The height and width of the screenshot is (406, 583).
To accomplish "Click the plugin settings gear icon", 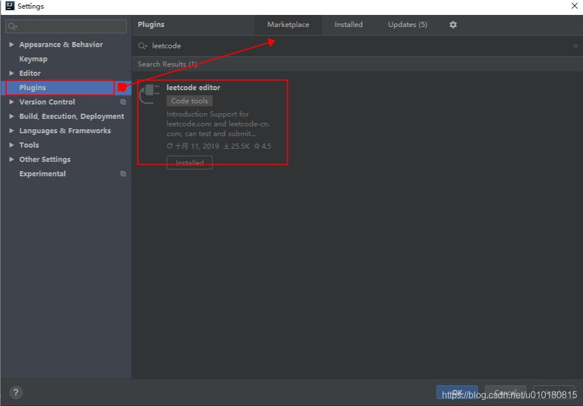I will click(x=453, y=25).
